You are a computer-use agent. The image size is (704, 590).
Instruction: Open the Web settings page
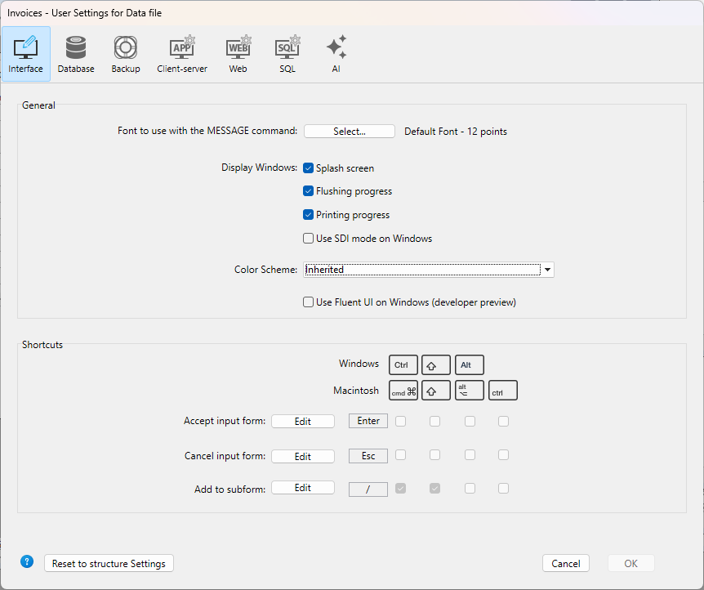pyautogui.click(x=238, y=54)
